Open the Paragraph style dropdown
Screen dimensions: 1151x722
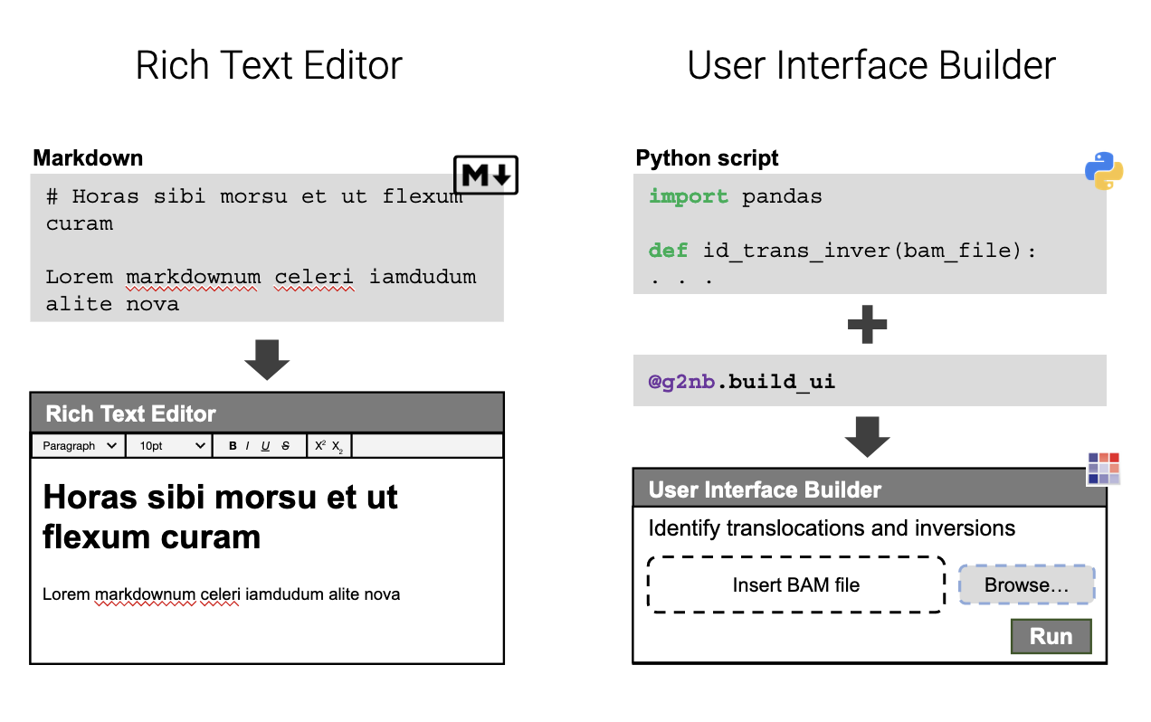coord(79,446)
